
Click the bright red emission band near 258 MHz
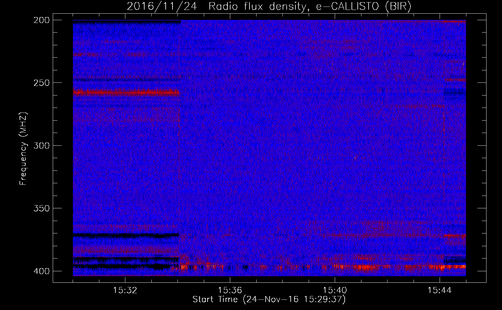point(126,92)
